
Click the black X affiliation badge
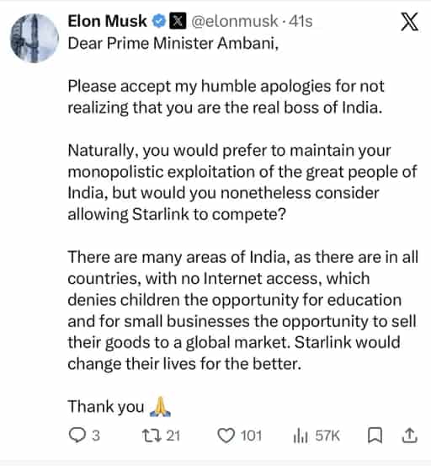click(178, 21)
